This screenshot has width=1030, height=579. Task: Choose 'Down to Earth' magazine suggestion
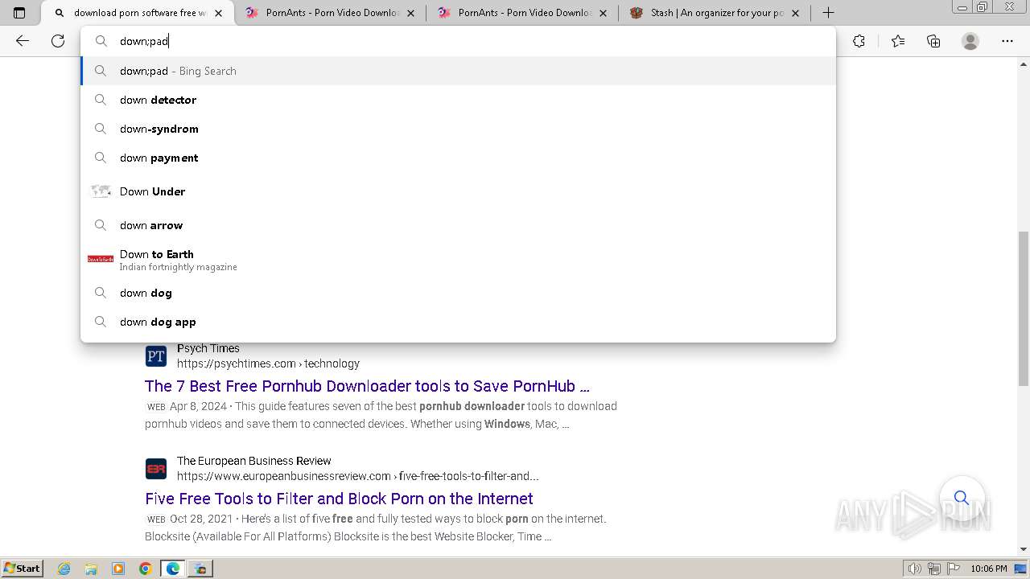458,259
